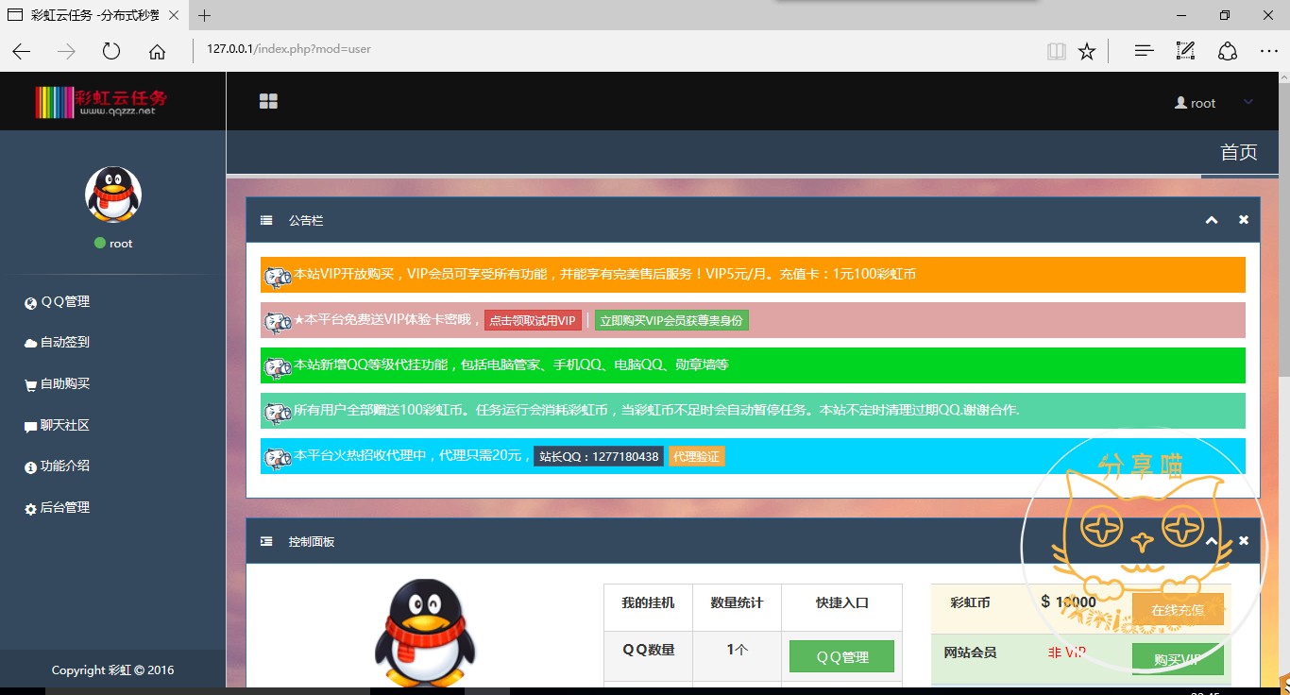
Task: Click the icon on the QQ等级代挂 announcement
Action: [278, 366]
